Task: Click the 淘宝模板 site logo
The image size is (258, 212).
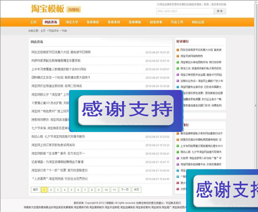Action: pyautogui.click(x=48, y=9)
